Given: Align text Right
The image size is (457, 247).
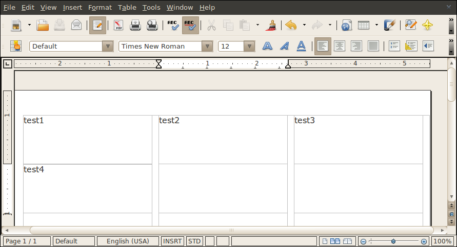Looking at the screenshot, I should click(x=356, y=46).
